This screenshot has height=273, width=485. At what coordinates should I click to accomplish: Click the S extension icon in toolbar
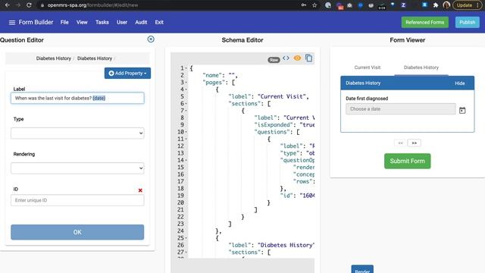click(x=424, y=5)
